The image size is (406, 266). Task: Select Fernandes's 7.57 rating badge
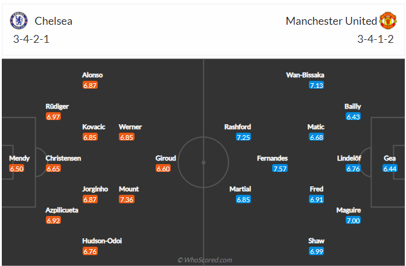(x=279, y=168)
